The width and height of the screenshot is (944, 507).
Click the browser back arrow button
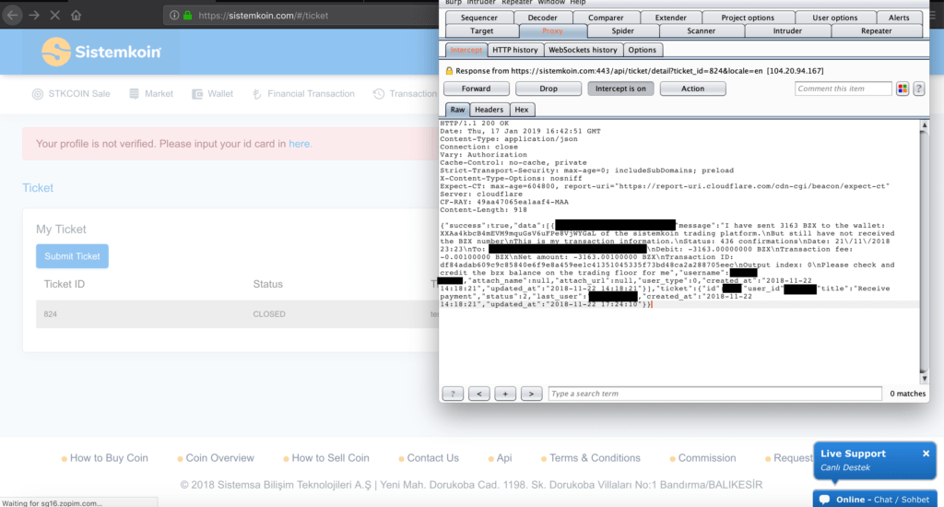11,16
